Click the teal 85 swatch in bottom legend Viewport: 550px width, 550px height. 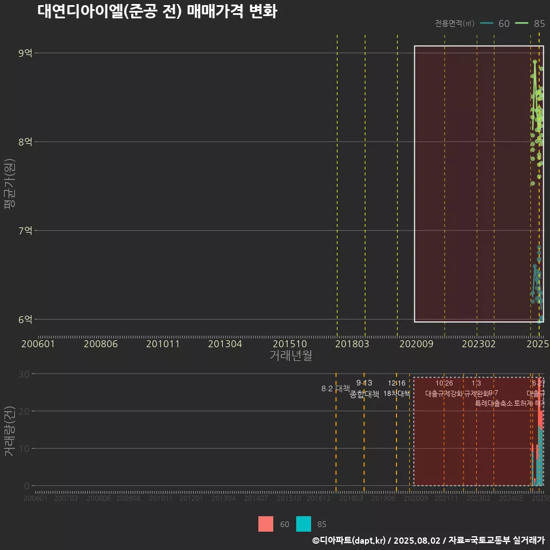coord(304,524)
